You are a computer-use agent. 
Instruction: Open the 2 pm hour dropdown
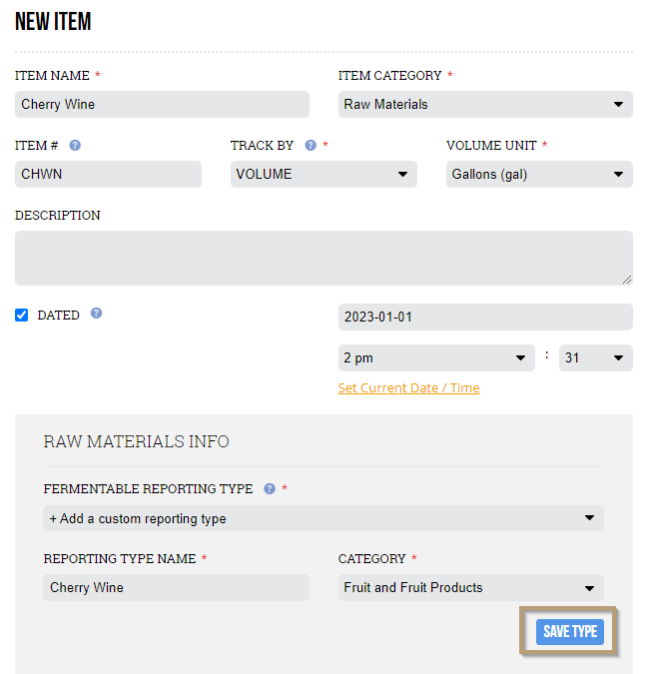(x=436, y=357)
